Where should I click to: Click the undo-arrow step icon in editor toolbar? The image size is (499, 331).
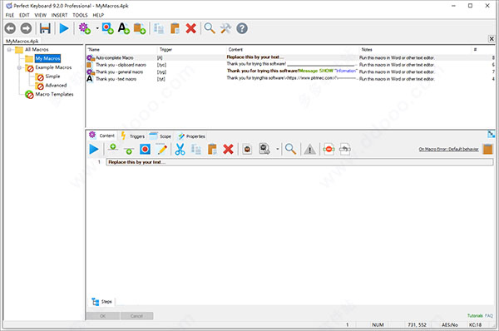pos(345,149)
